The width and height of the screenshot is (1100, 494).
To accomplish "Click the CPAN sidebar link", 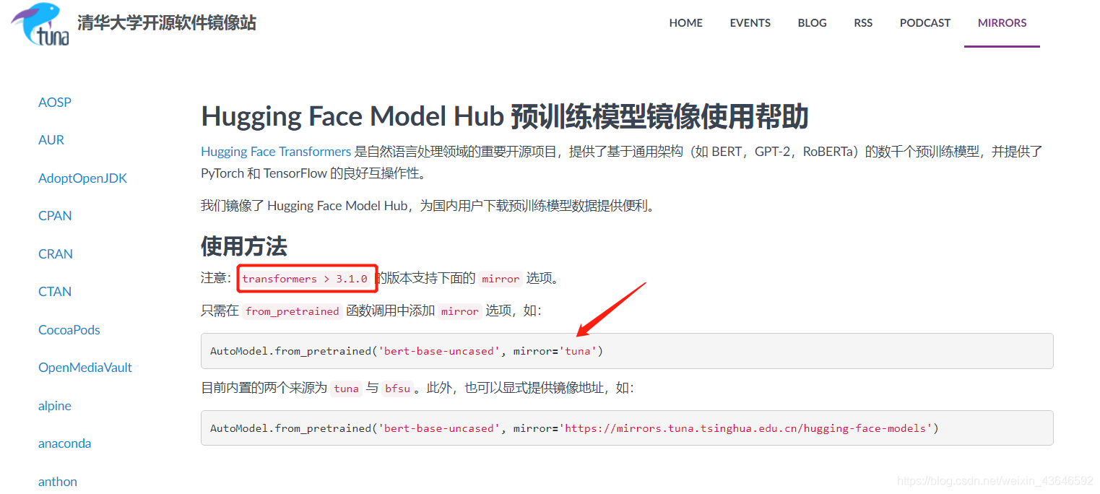I will [x=55, y=215].
